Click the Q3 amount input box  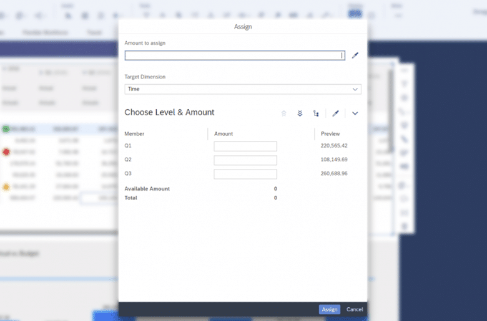(x=245, y=175)
